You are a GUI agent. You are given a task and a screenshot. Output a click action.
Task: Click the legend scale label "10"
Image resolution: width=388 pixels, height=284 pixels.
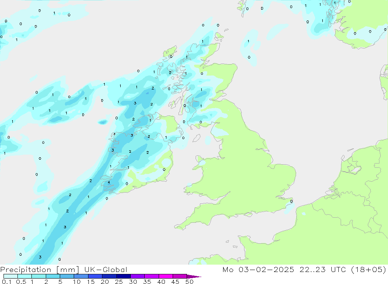77,282
